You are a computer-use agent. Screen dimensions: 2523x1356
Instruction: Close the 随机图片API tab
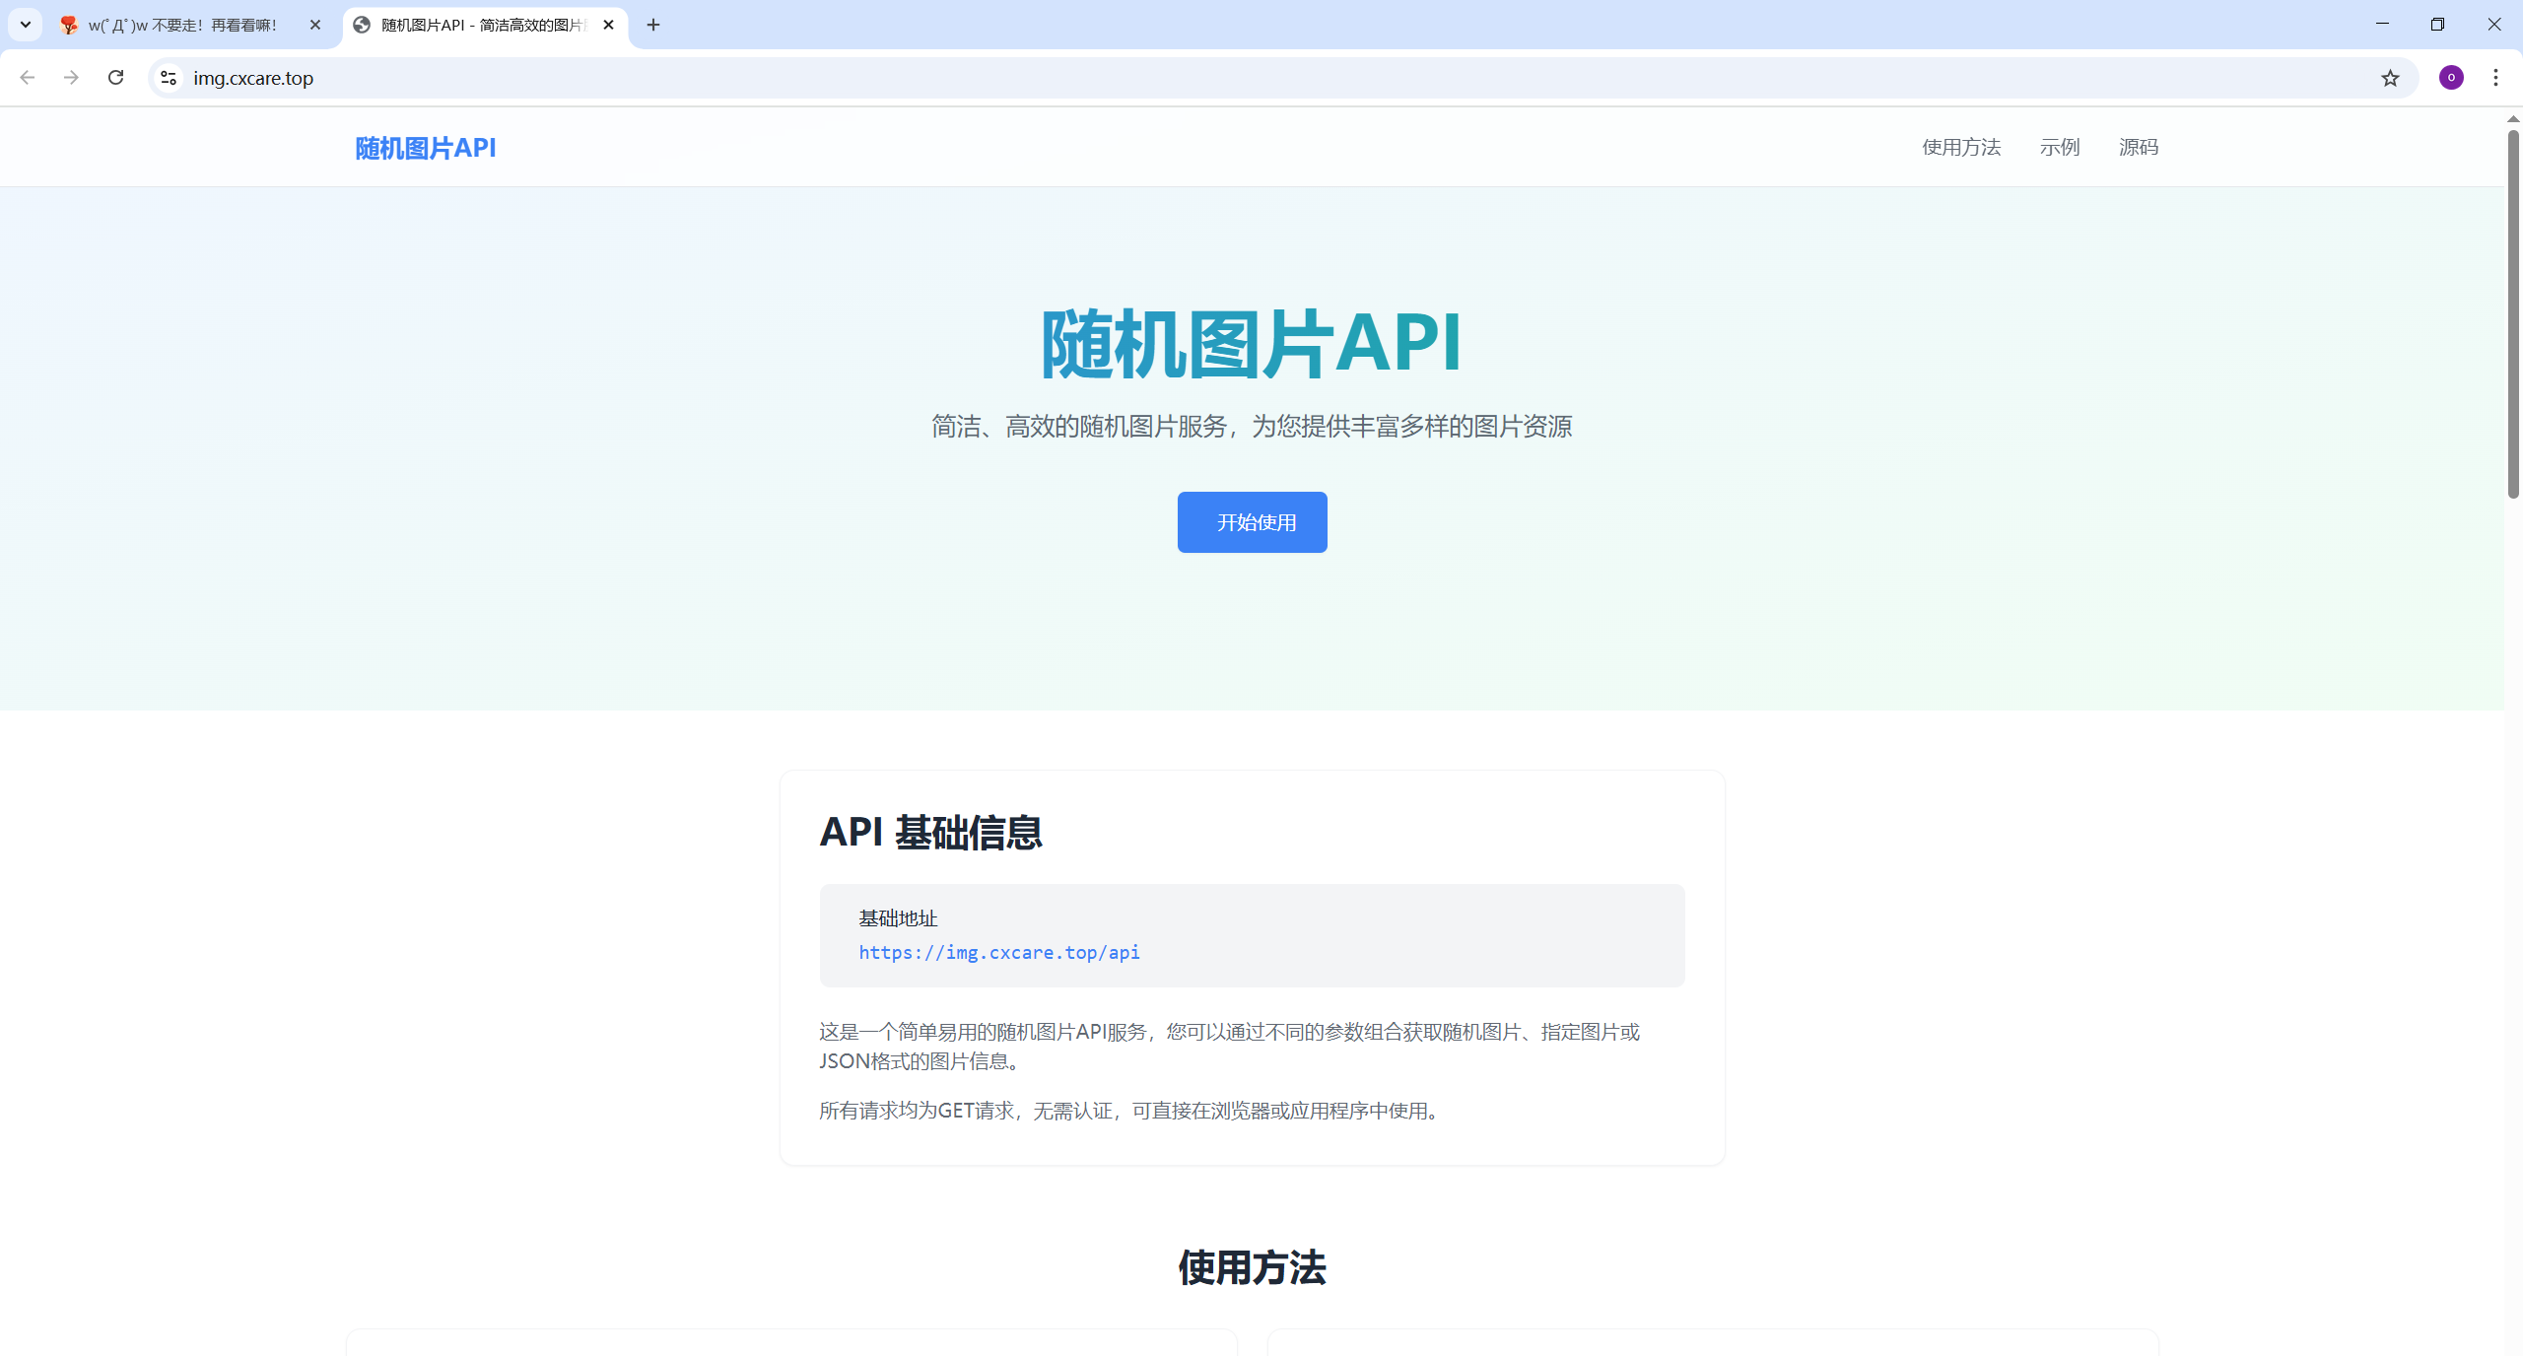(608, 25)
